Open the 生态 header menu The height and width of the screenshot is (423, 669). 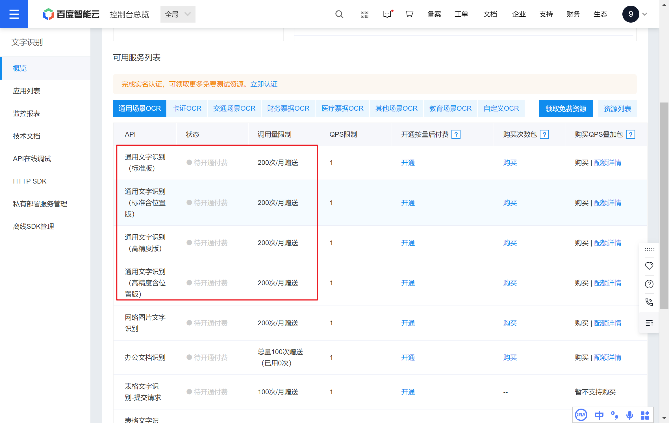pyautogui.click(x=600, y=14)
